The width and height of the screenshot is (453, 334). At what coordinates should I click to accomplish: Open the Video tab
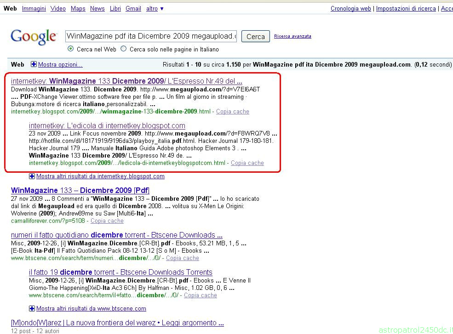point(58,9)
